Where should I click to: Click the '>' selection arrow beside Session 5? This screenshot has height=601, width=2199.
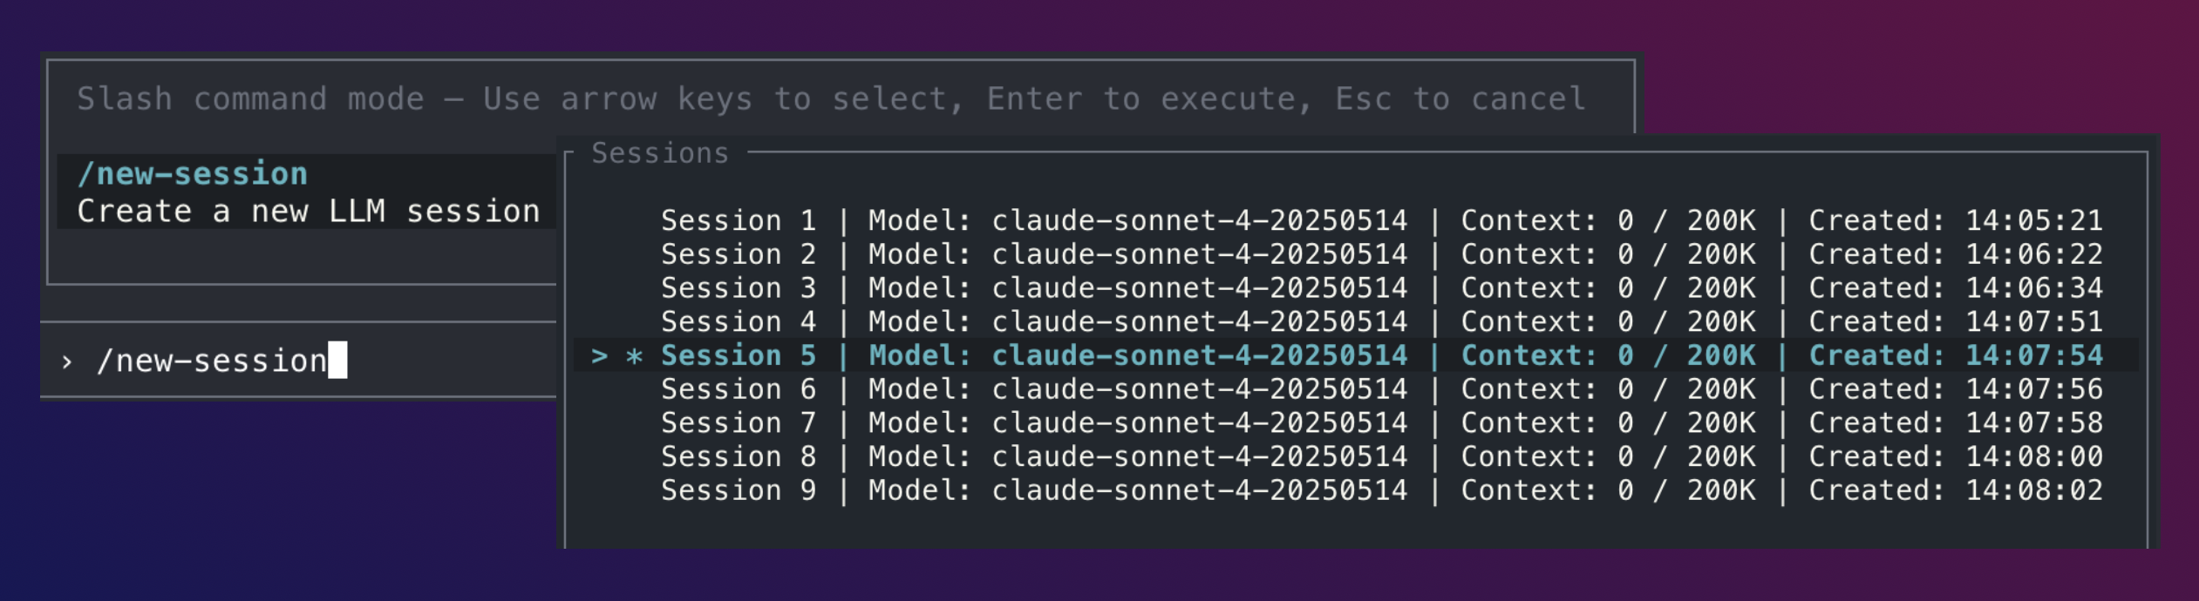[x=601, y=355]
